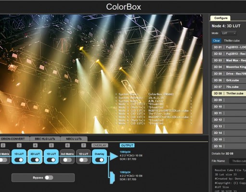Toggle the node 2 Matrix switch
Viewport: 246px width, 192px height.
point(3,160)
